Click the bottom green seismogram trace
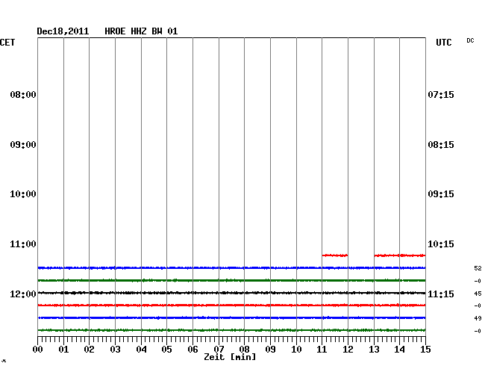The image size is (485, 369). click(x=231, y=330)
